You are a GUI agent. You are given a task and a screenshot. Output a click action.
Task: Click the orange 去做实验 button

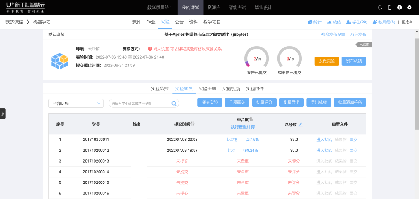coord(327,61)
